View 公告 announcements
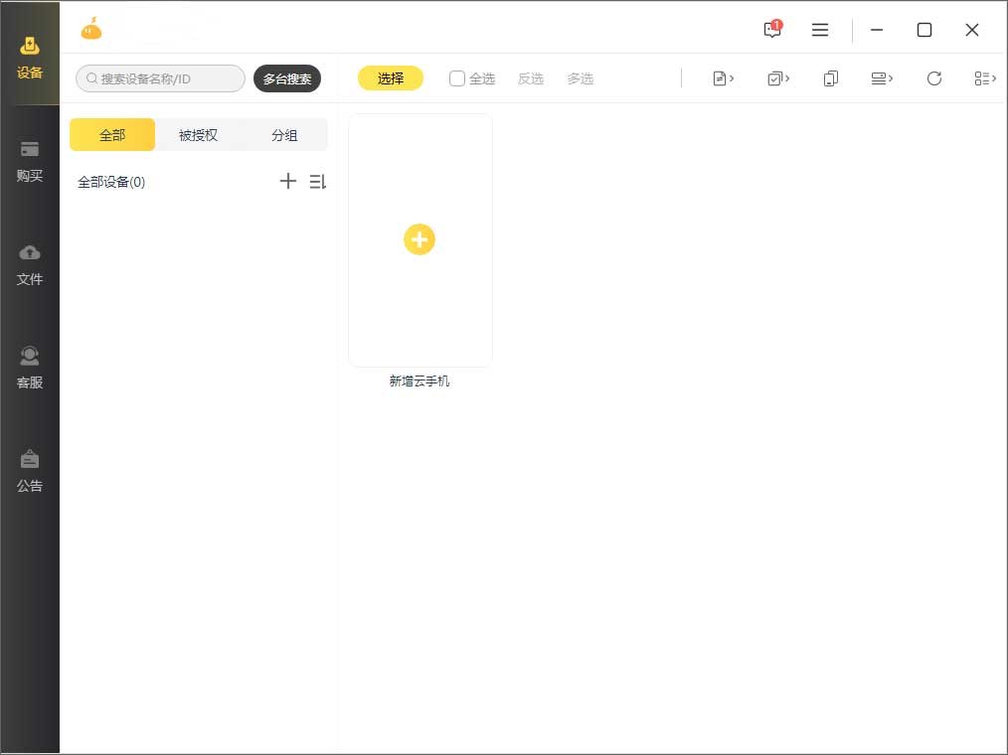The image size is (1008, 755). pyautogui.click(x=30, y=471)
